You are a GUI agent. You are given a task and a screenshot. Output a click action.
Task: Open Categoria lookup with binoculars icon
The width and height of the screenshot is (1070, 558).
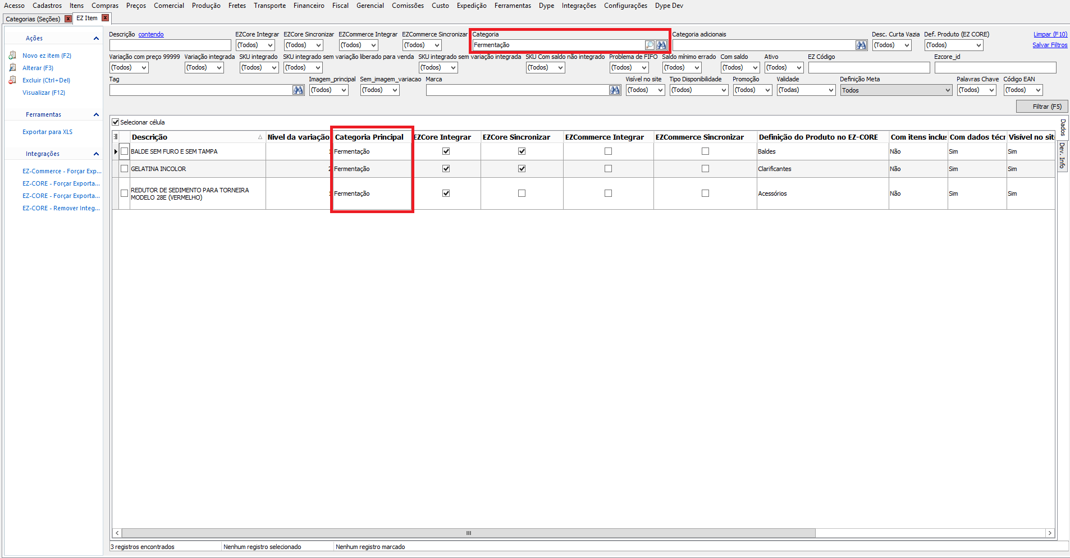point(661,45)
